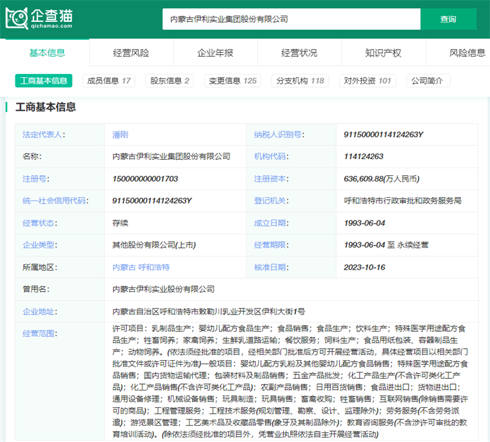This screenshot has width=490, height=442.
Task: Open the 企业年报 tab
Action: [215, 53]
